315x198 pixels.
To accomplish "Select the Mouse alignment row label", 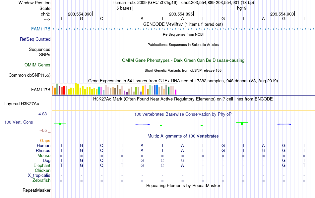I will 44,156.
